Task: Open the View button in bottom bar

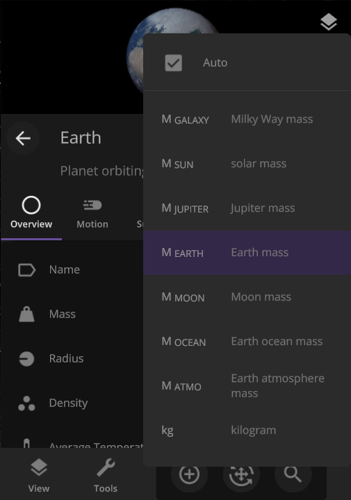Action: point(39,475)
